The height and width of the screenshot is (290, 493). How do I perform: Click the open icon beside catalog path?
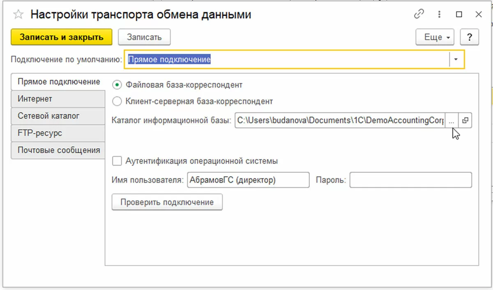[465, 121]
